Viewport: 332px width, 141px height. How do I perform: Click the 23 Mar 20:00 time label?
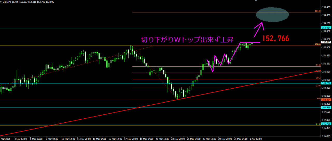tap(179, 139)
